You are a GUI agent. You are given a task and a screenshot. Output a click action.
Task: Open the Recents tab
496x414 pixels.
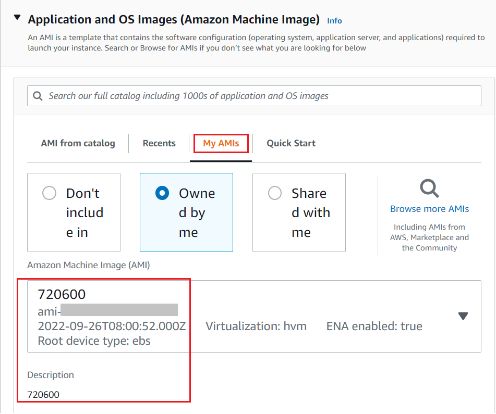coord(159,143)
